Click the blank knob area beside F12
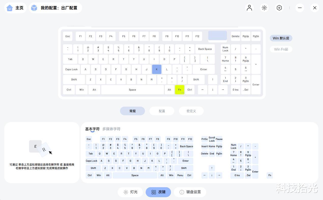This screenshot has height=200, width=323. 217,36
